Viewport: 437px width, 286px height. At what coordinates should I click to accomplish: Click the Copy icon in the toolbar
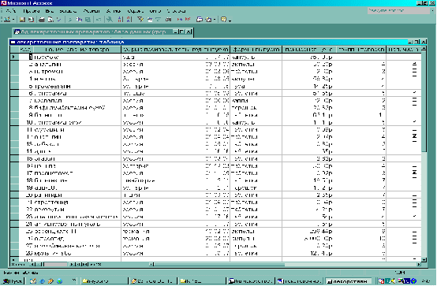coord(79,20)
